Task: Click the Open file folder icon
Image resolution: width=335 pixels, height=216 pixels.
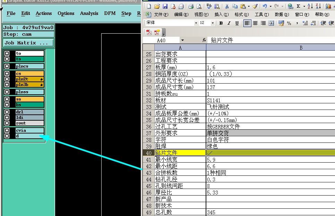Action: coord(157,6)
